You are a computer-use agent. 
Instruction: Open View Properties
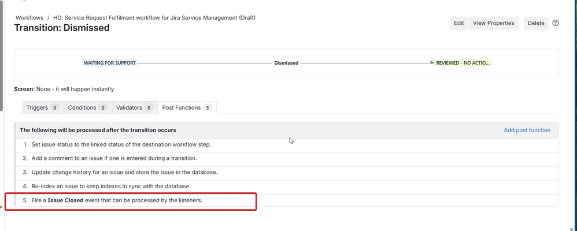tap(494, 23)
